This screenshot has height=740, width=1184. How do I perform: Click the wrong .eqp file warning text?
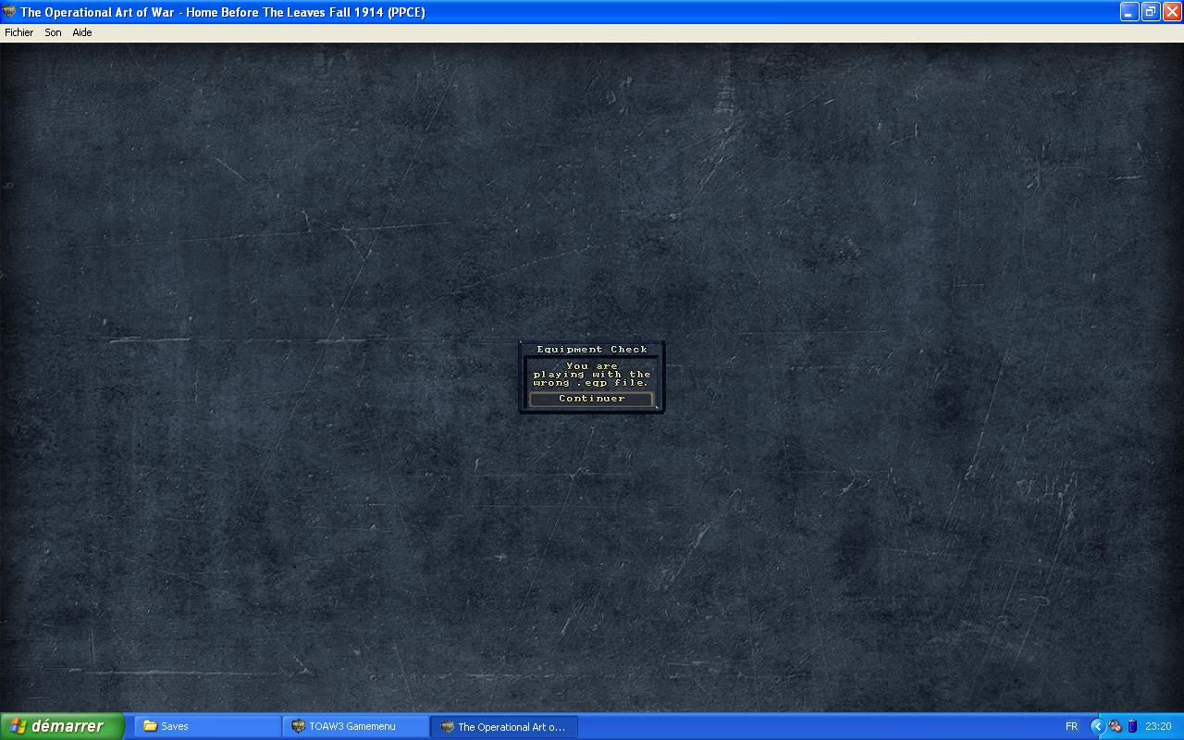click(x=591, y=375)
